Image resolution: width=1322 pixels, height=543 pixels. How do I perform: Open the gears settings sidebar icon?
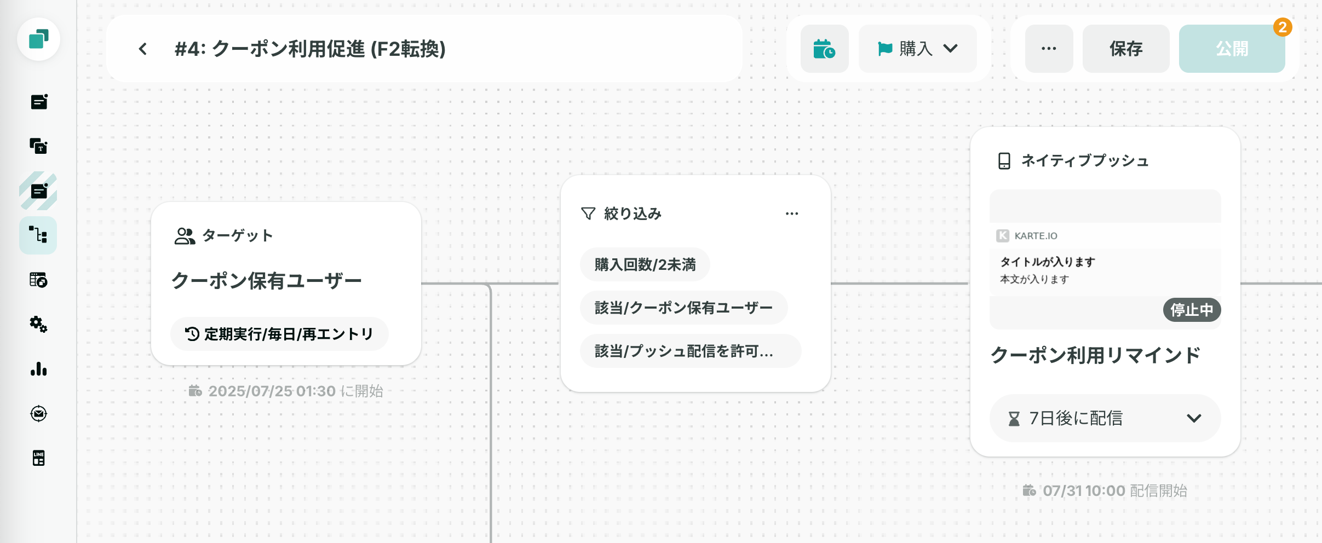tap(38, 324)
